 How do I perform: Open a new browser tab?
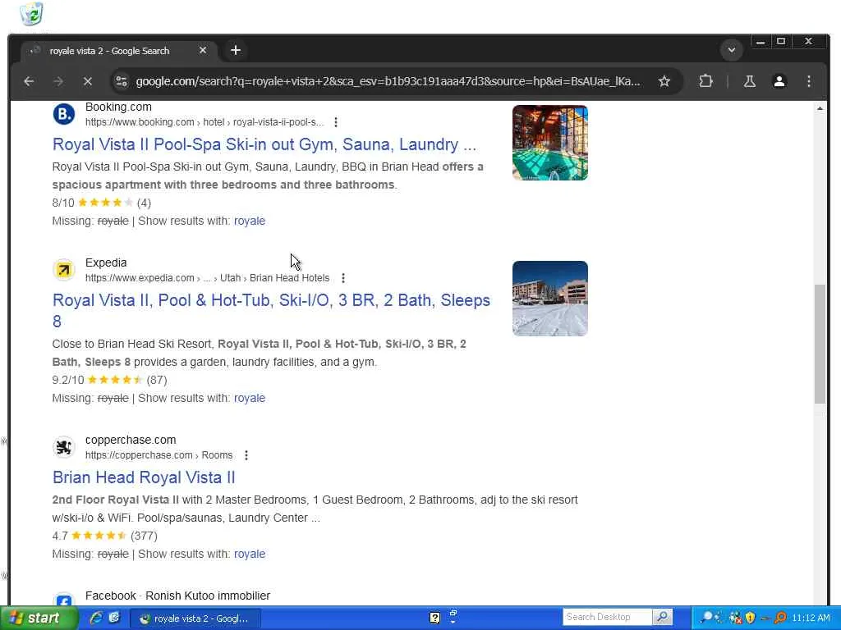pos(236,50)
